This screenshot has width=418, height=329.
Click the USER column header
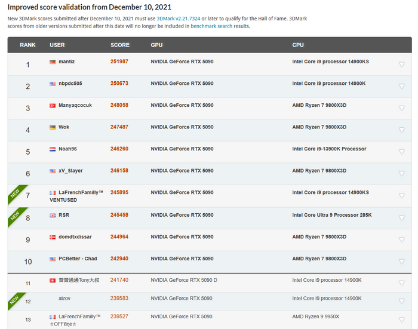point(57,45)
